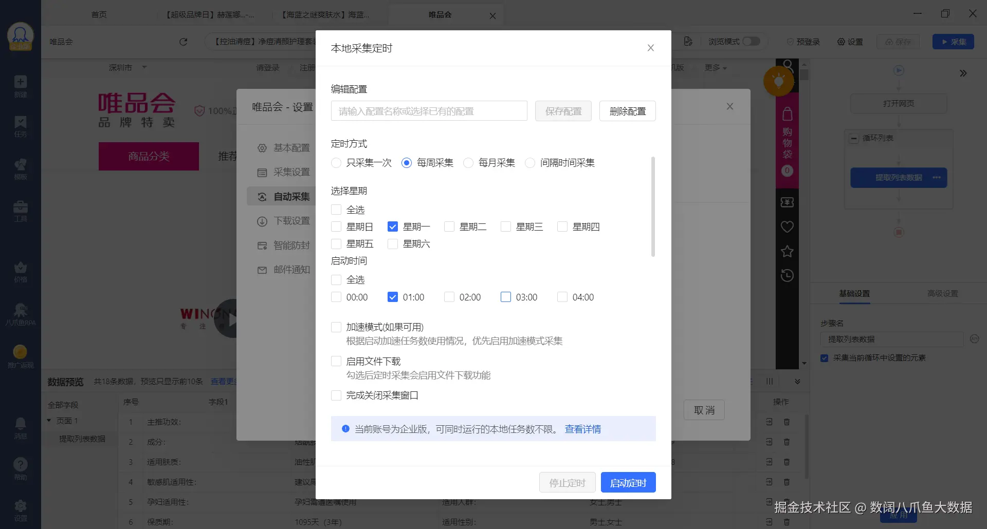This screenshot has height=529, width=987.
Task: Click the 设置 gear in top toolbar
Action: click(850, 42)
